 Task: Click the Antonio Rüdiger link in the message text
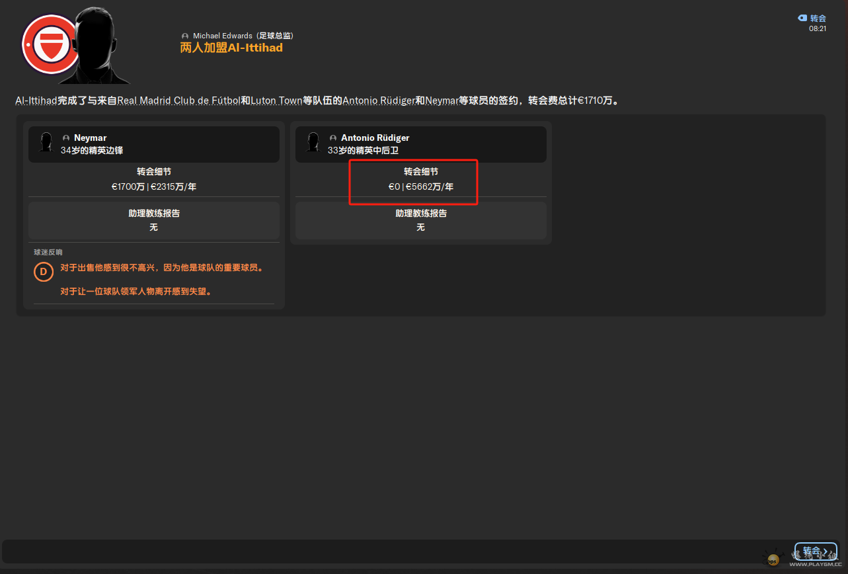(378, 101)
